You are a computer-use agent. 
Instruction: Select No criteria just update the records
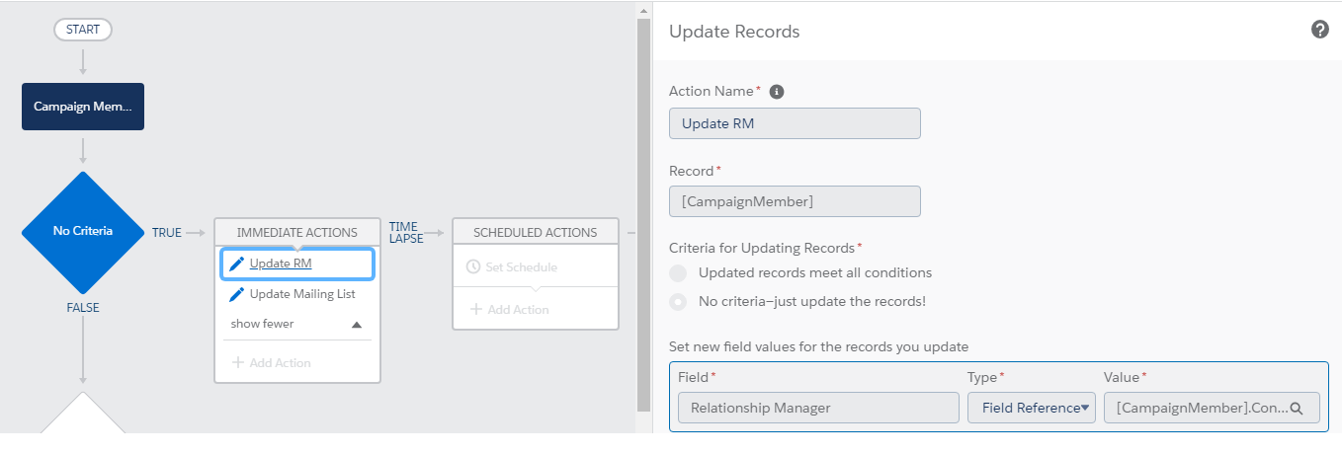(678, 301)
